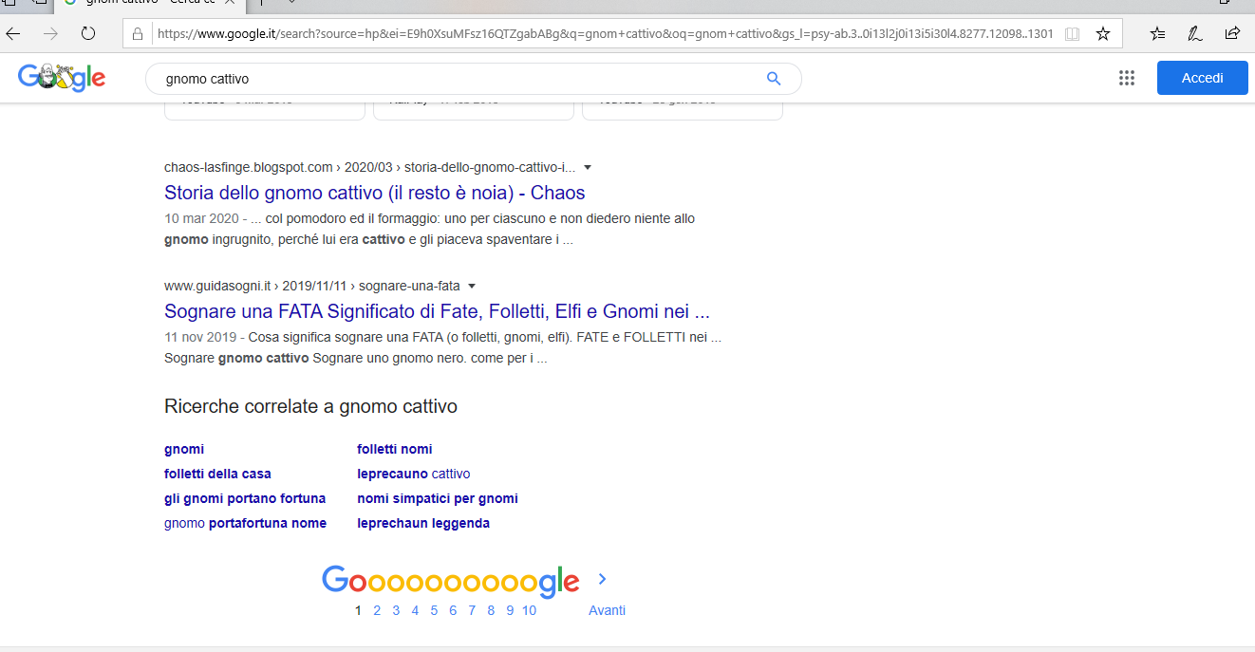
Task: Click the forward navigation arrow
Action: click(50, 33)
